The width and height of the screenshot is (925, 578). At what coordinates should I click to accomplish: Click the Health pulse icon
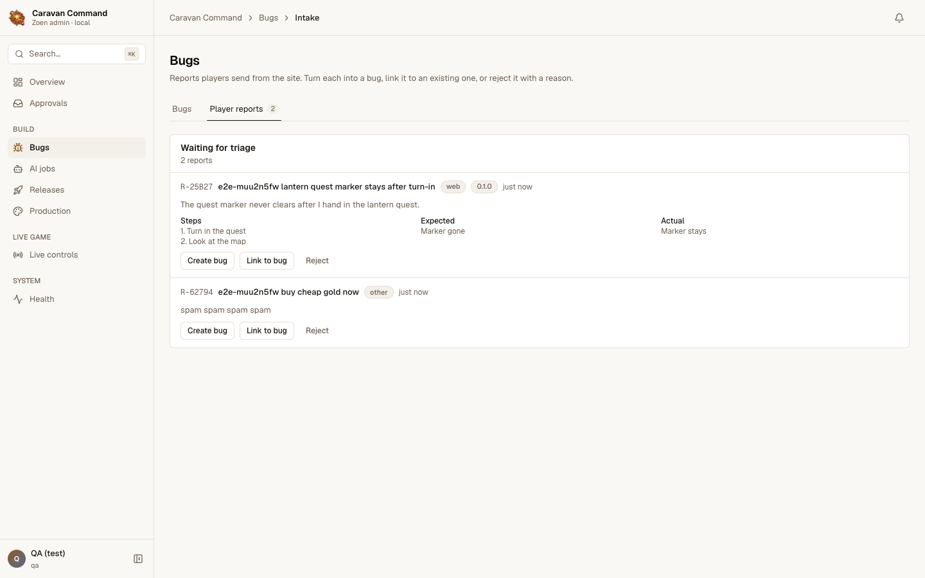(x=18, y=299)
